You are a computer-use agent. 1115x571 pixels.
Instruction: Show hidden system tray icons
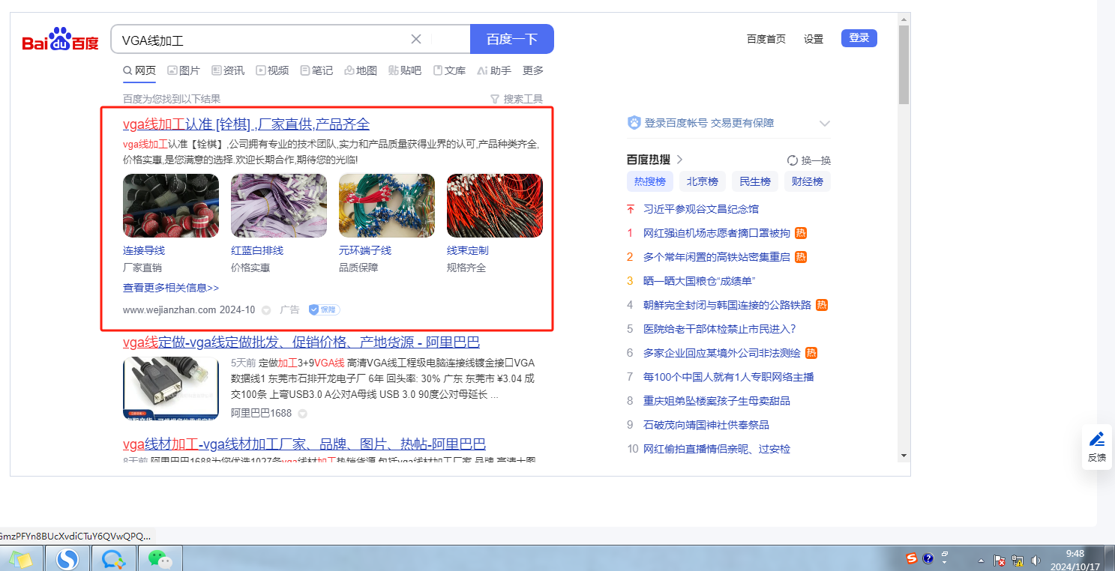click(981, 561)
